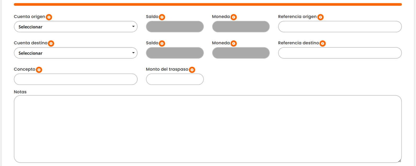Click the destination account Moneda field

tap(241, 53)
